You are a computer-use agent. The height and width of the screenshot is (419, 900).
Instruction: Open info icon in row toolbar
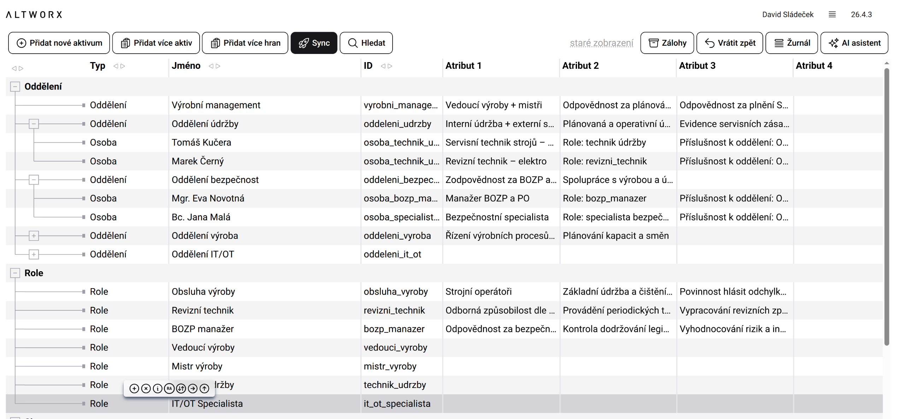pos(158,388)
